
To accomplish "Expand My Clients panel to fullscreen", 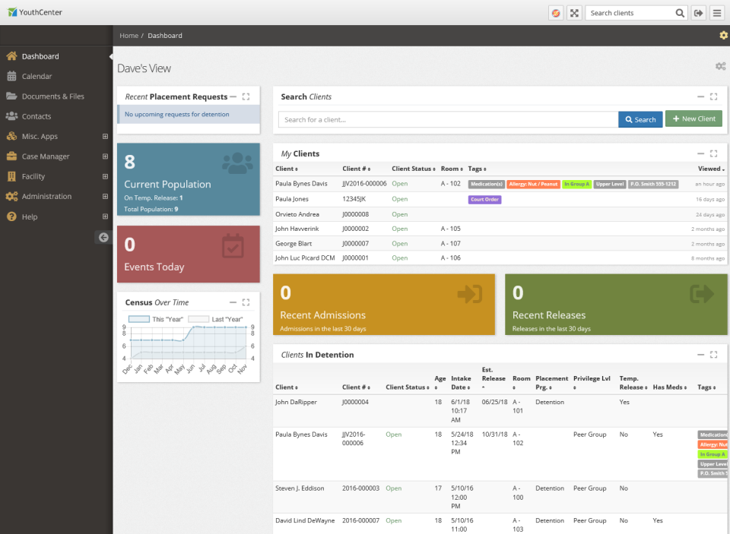I will [713, 153].
